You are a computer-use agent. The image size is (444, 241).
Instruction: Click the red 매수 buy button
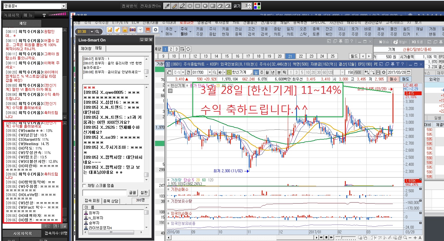pyautogui.click(x=393, y=79)
